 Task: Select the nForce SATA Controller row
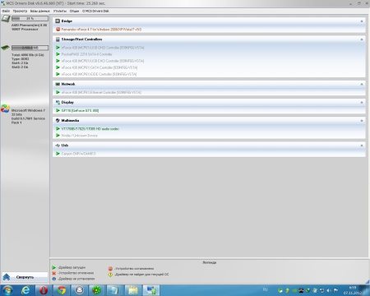click(99, 67)
